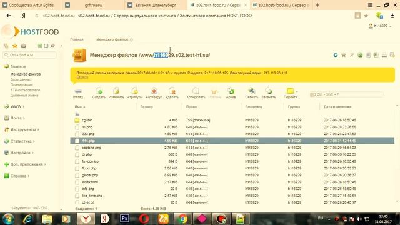The width and height of the screenshot is (400, 225).
Task: Open the Перейти folder dropdown
Action: tap(291, 91)
